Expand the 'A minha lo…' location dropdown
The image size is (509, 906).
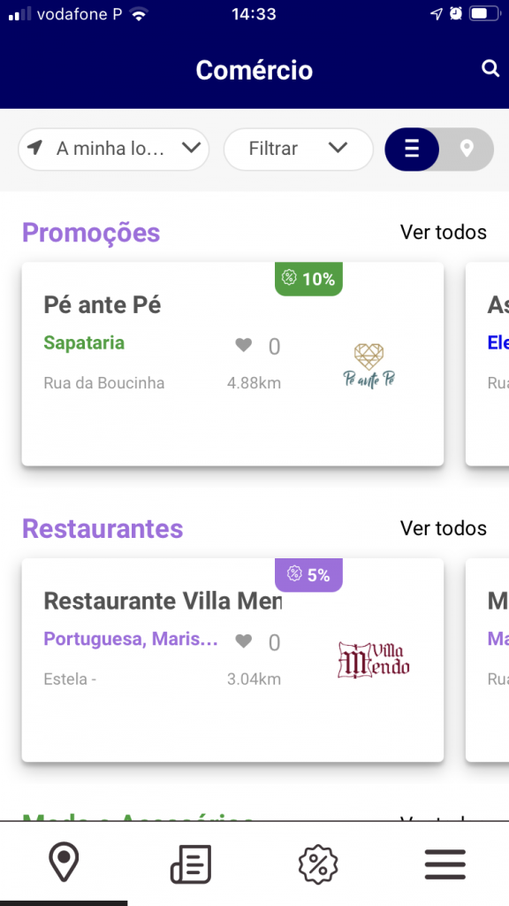(x=113, y=149)
